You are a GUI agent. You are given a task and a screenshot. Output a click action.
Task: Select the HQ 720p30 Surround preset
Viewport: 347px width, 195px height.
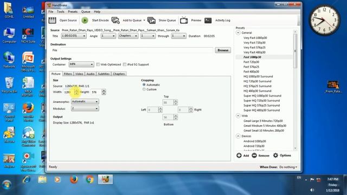point(257,81)
